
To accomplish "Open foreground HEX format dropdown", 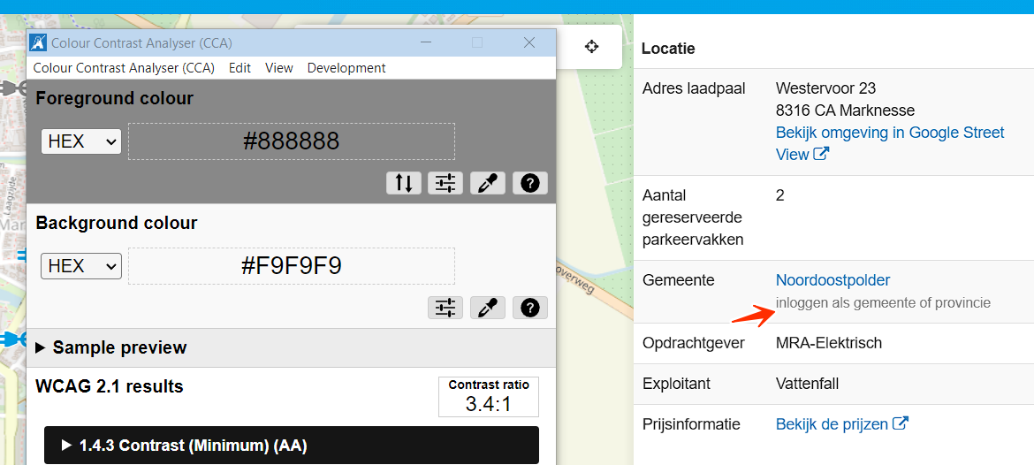I will 81,141.
